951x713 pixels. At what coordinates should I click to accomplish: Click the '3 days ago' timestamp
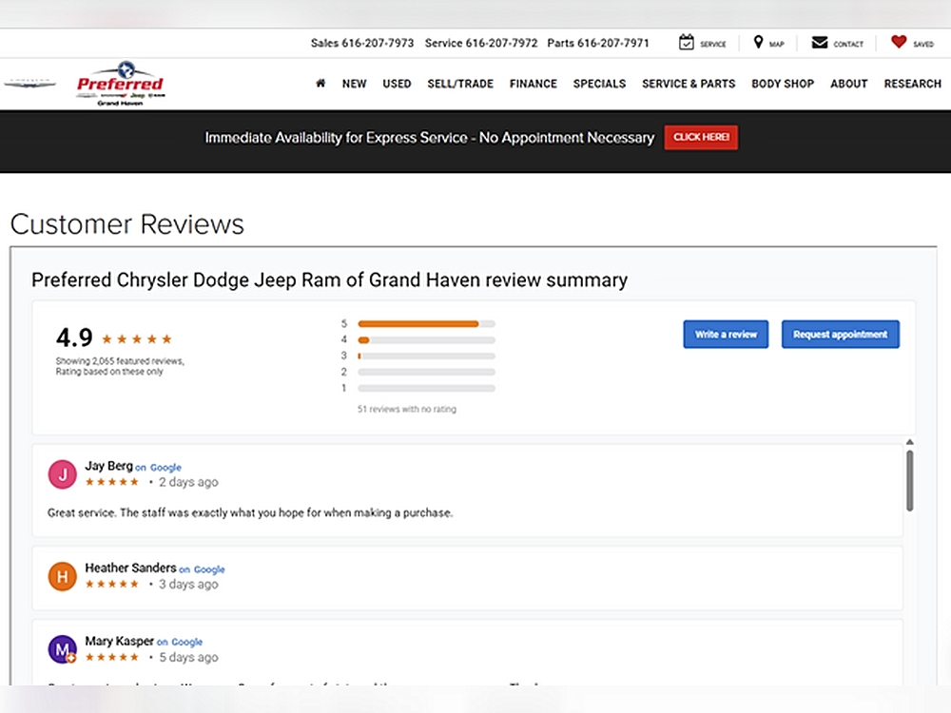pos(188,584)
